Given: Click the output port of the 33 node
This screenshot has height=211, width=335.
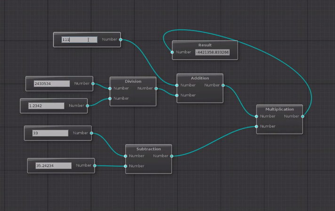Looking at the screenshot, I should point(92,133).
